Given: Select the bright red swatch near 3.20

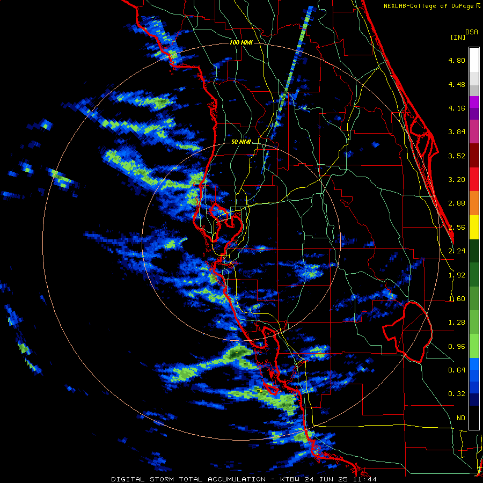Looking at the screenshot, I should pyautogui.click(x=474, y=179).
